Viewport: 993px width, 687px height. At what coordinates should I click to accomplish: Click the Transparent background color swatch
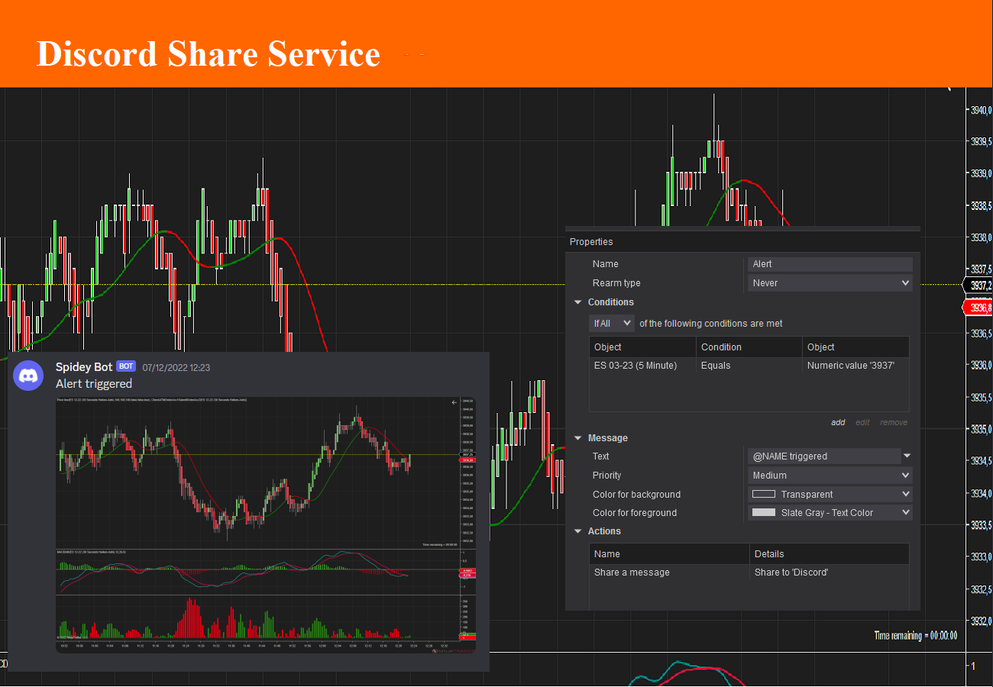(764, 495)
